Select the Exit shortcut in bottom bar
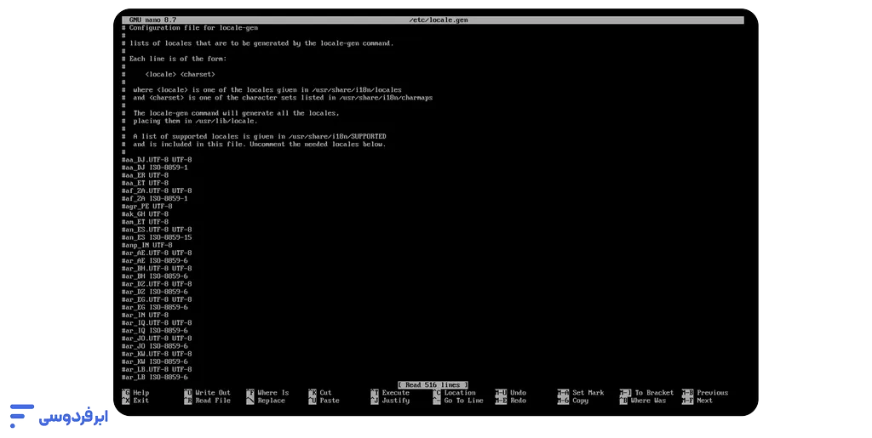 (141, 401)
